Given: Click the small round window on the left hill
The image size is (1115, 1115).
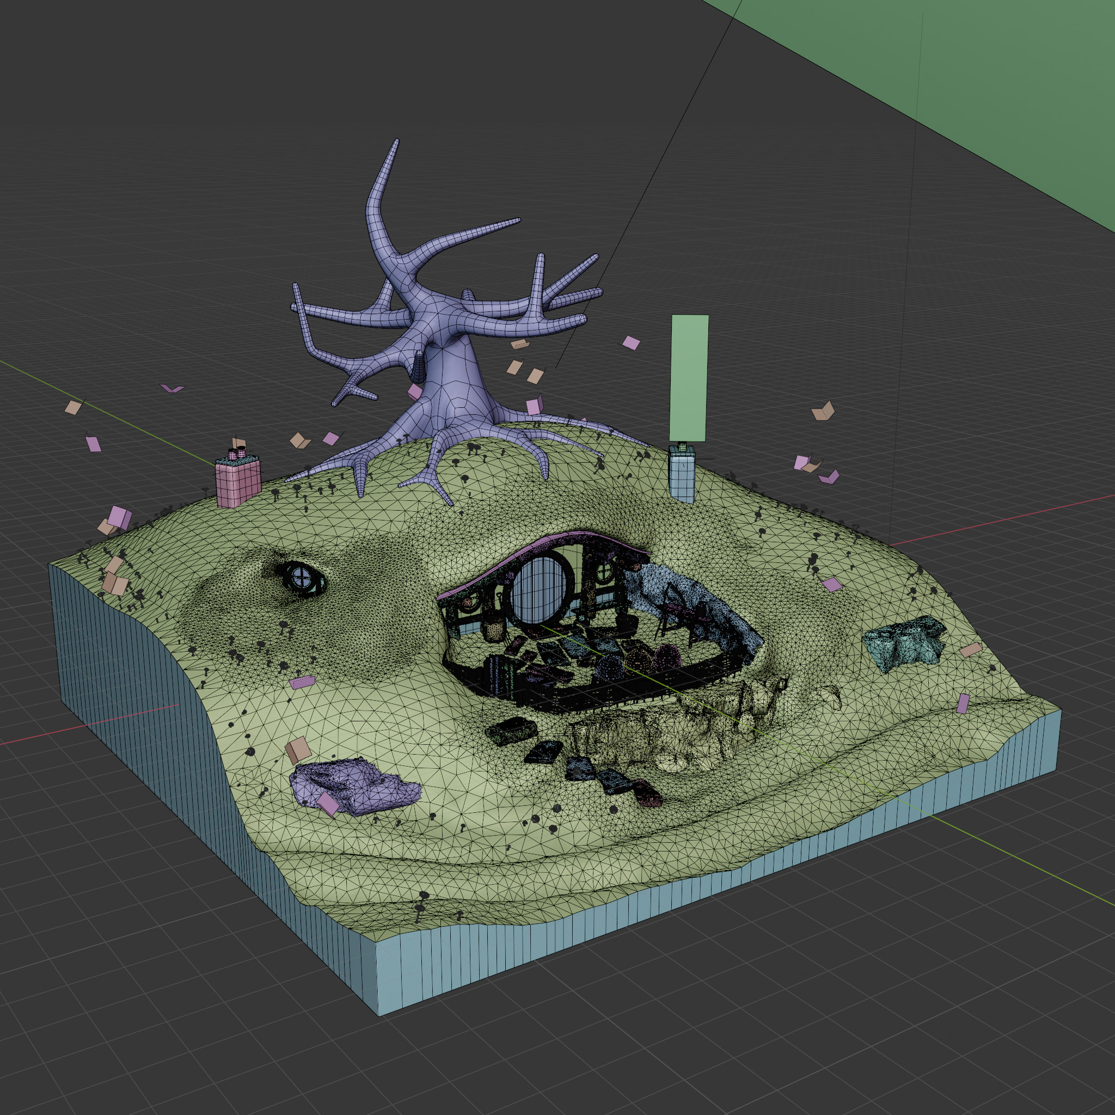Looking at the screenshot, I should [x=302, y=577].
